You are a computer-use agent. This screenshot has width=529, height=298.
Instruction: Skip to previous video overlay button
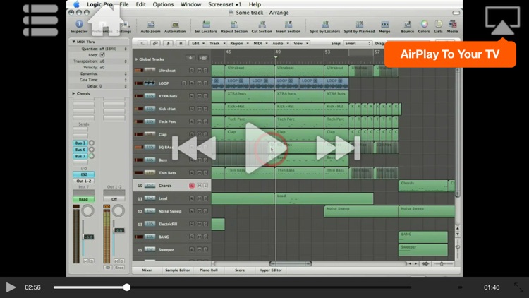(x=194, y=148)
